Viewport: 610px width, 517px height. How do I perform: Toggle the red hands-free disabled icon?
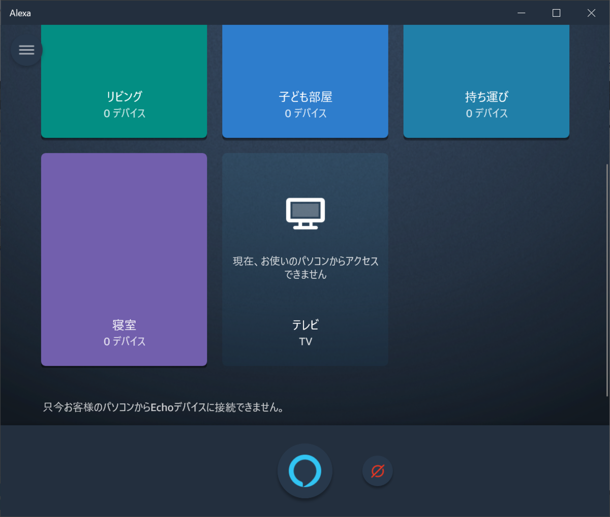pyautogui.click(x=377, y=471)
